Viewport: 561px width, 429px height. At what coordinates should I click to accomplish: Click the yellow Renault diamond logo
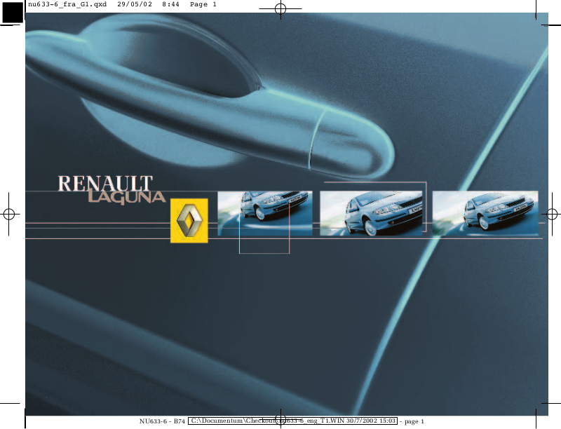189,221
